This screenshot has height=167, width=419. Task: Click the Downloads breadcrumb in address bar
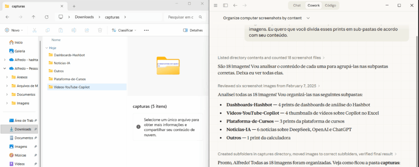84,17
